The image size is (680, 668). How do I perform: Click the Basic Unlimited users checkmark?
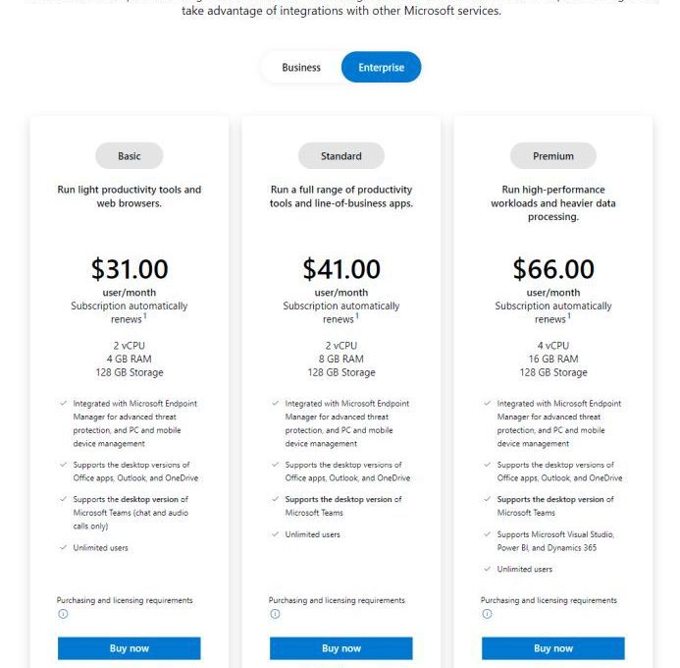[64, 547]
